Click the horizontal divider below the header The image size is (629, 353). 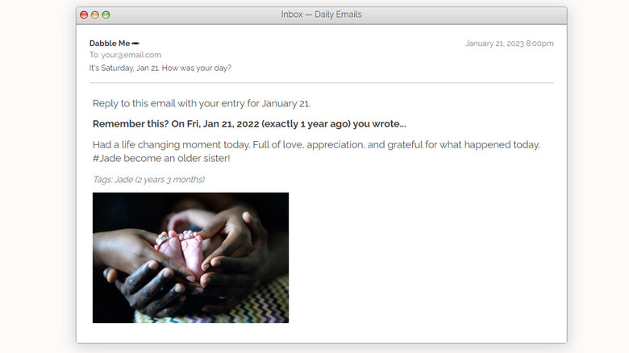(x=321, y=83)
